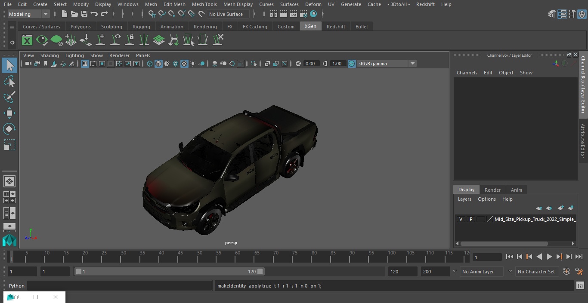This screenshot has height=303, width=588.
Task: Select the Lasso Select tool
Action: pyautogui.click(x=9, y=81)
